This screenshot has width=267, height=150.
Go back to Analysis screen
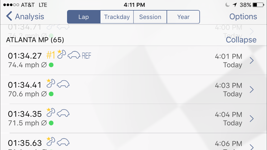coord(25,16)
